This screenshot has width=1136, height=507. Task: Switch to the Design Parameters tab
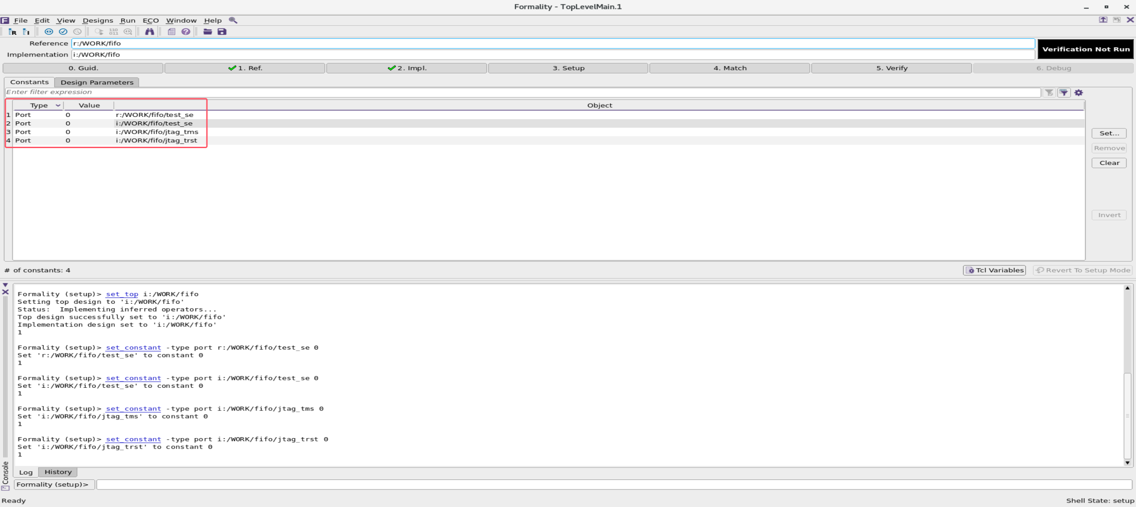coord(97,82)
